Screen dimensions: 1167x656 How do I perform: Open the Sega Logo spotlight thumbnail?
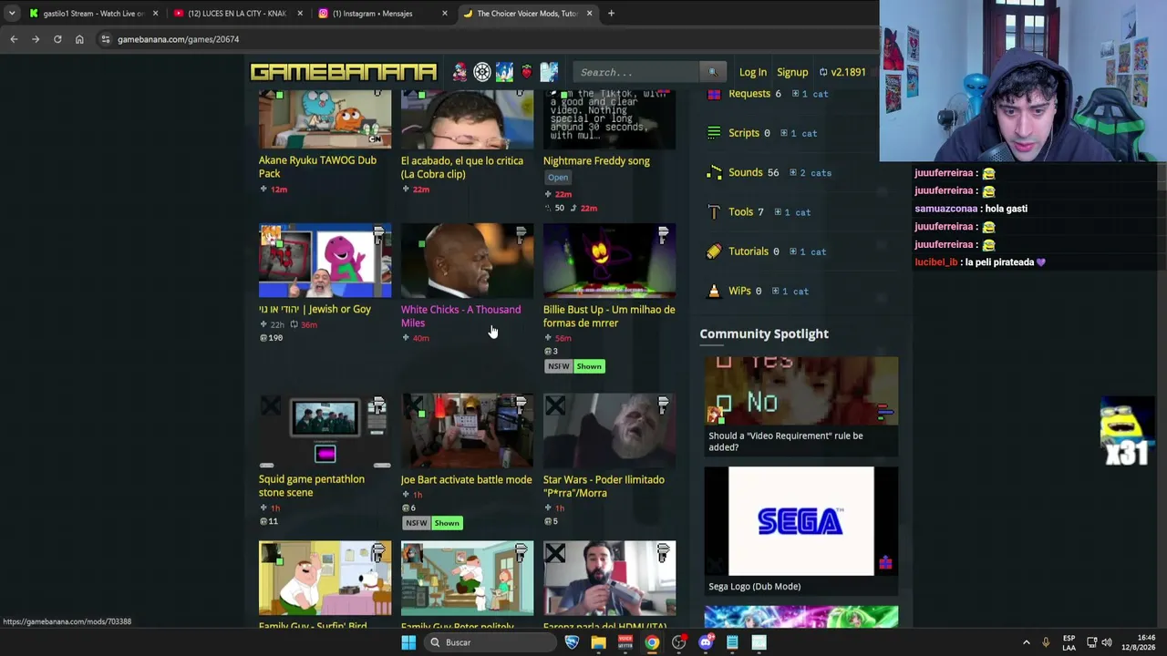(800, 521)
